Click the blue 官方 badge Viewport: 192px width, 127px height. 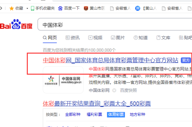[186, 60]
